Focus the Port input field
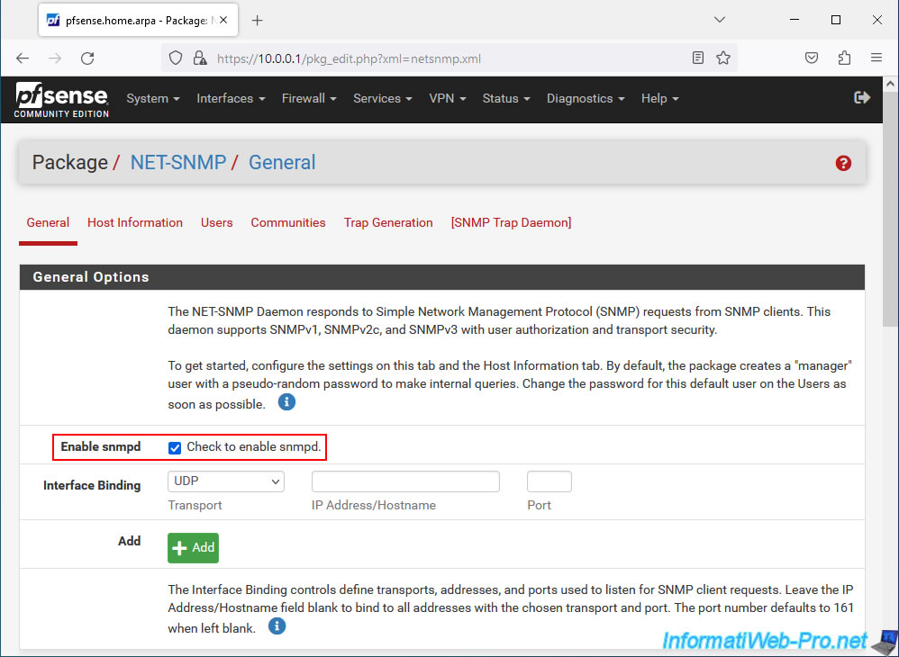 click(x=549, y=481)
